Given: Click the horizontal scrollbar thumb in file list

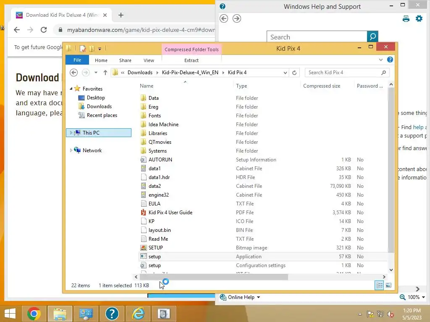Looking at the screenshot, I should pos(213,277).
